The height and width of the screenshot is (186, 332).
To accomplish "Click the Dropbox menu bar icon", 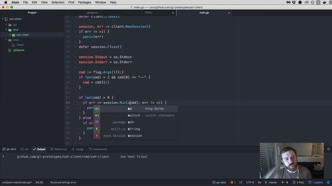I will tap(294, 2).
